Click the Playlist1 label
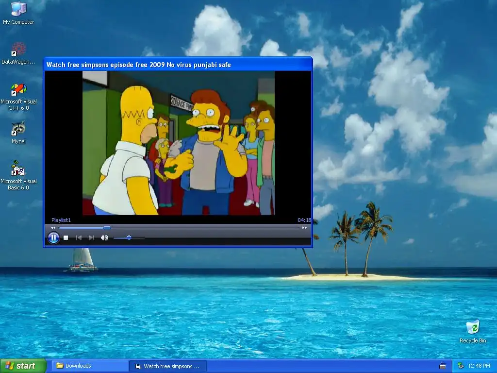This screenshot has width=497, height=373. [61, 220]
